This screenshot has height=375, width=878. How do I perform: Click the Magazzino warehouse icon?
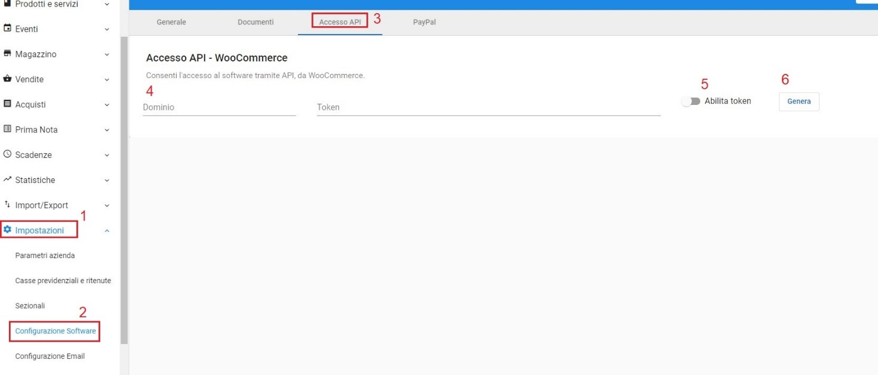coord(8,54)
